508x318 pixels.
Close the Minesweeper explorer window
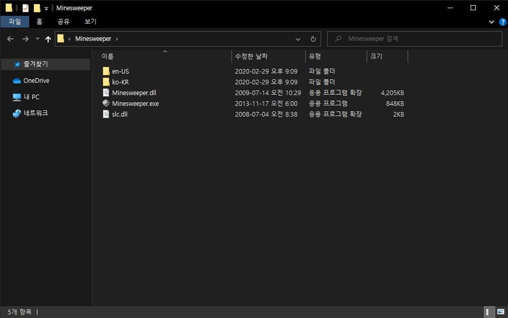click(x=496, y=8)
